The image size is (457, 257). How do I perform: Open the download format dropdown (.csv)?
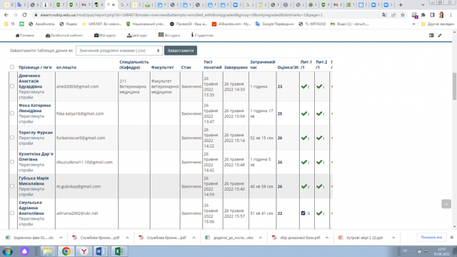[x=119, y=51]
